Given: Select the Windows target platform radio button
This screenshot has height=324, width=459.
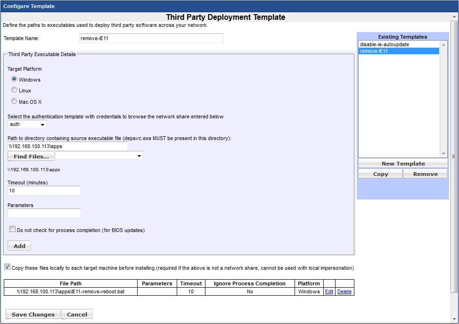Looking at the screenshot, I should tap(14, 79).
